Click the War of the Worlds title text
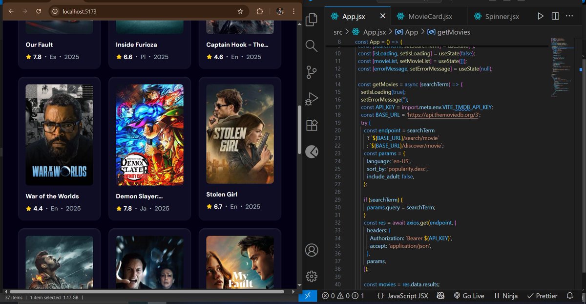The image size is (586, 304). pyautogui.click(x=52, y=196)
